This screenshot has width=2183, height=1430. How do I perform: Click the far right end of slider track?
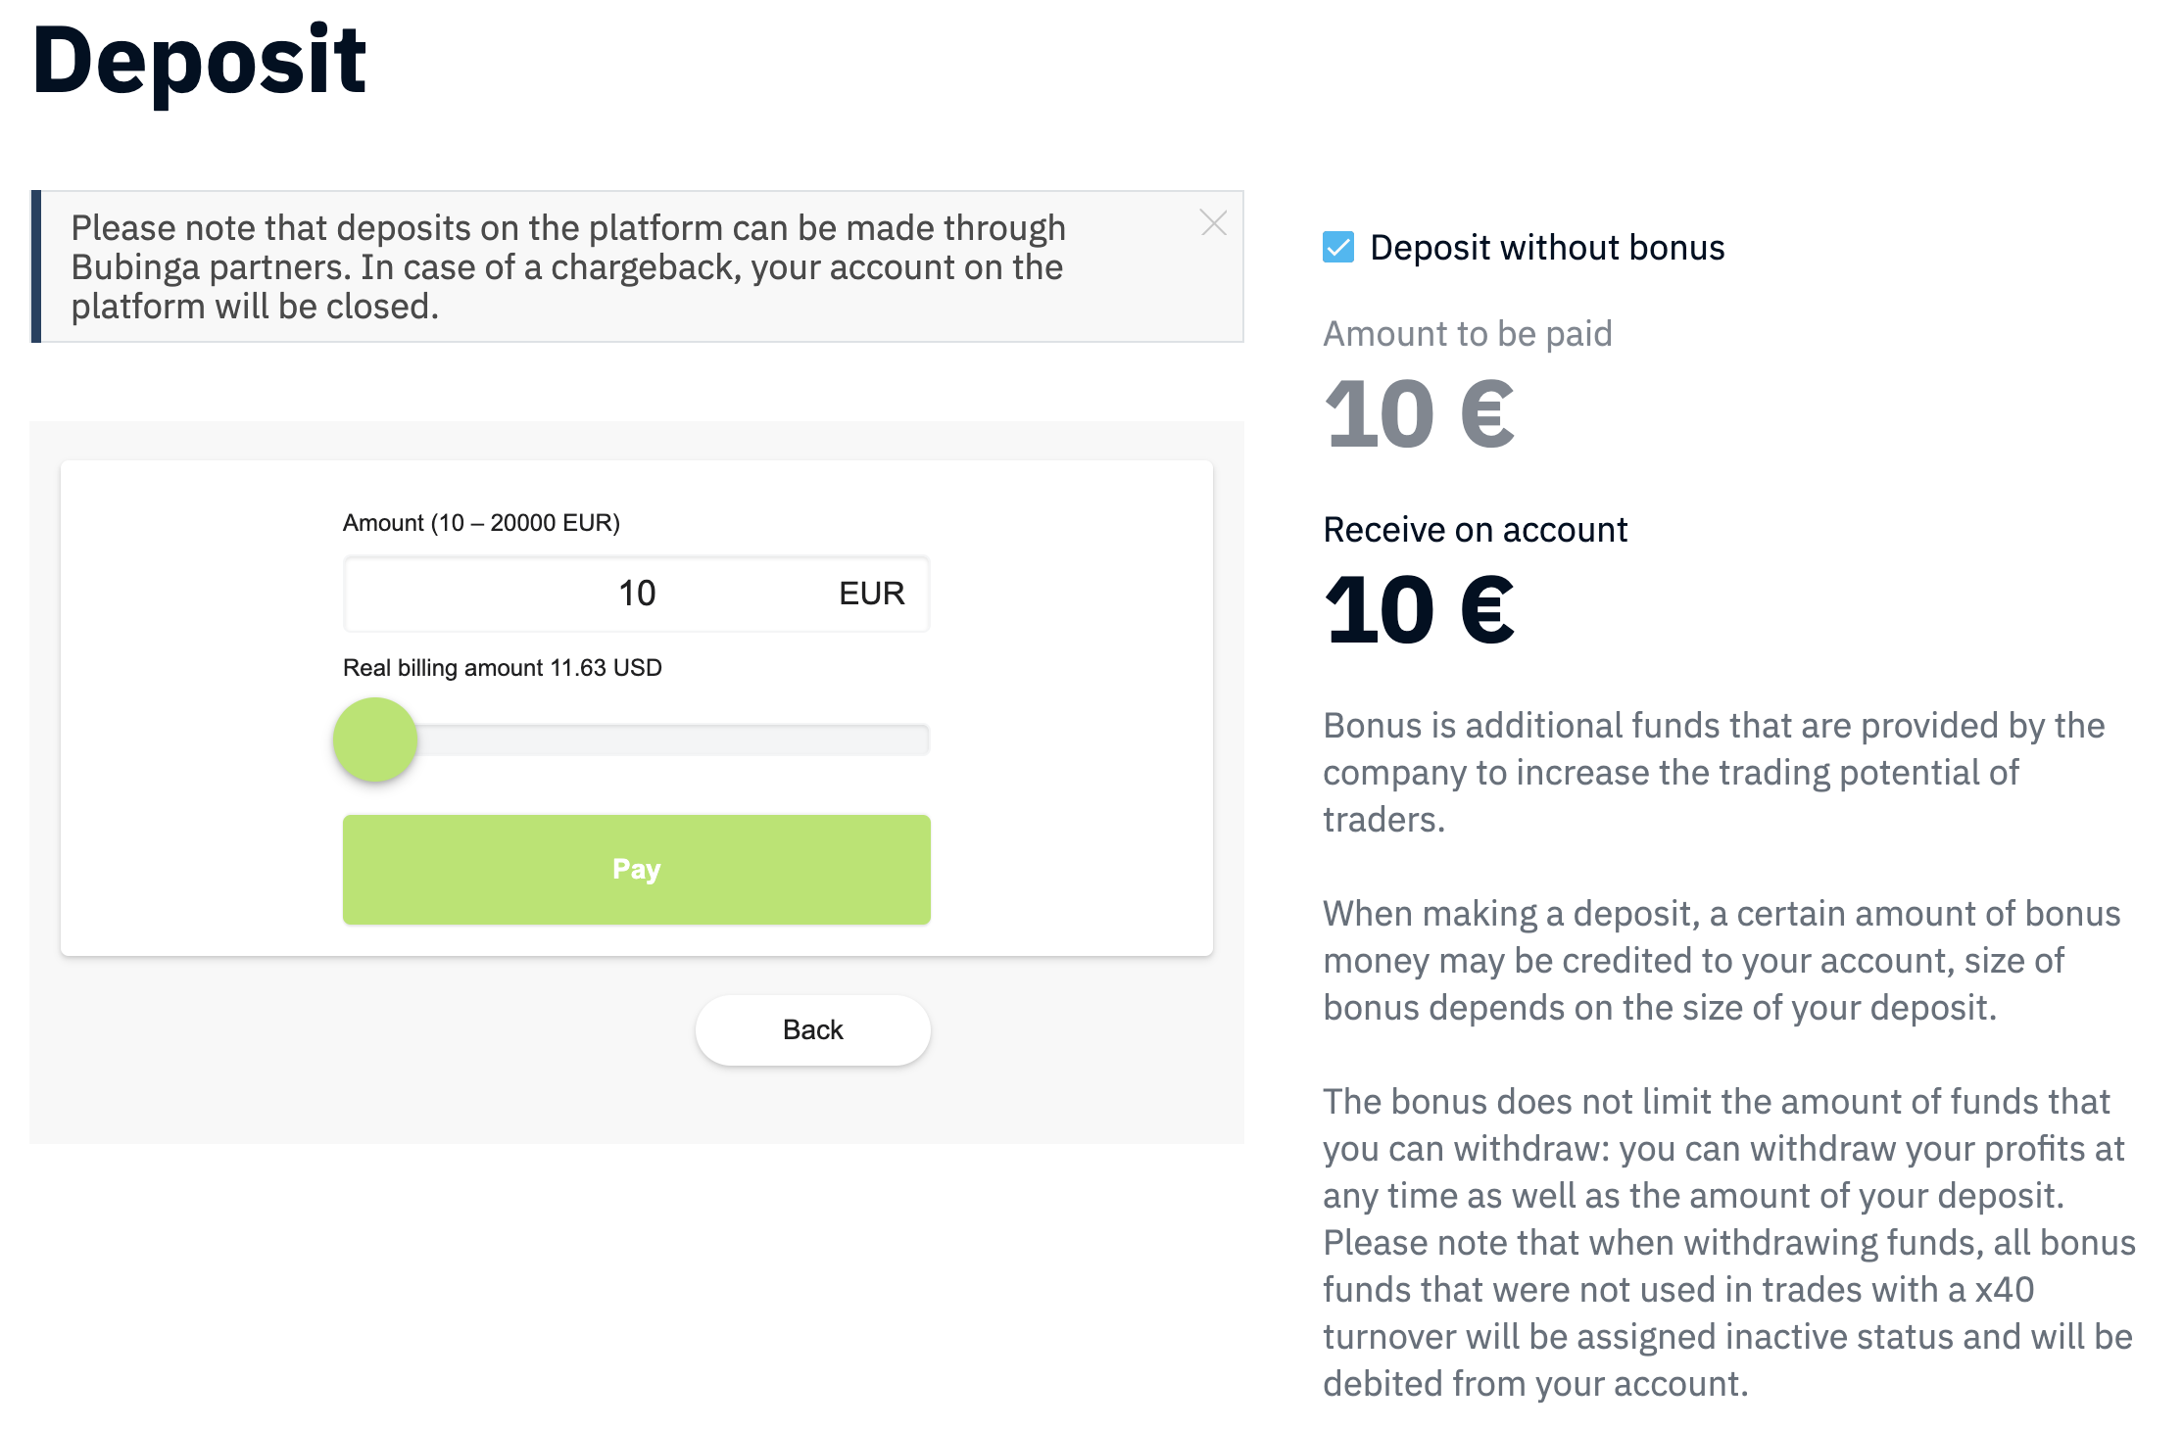[x=921, y=739]
